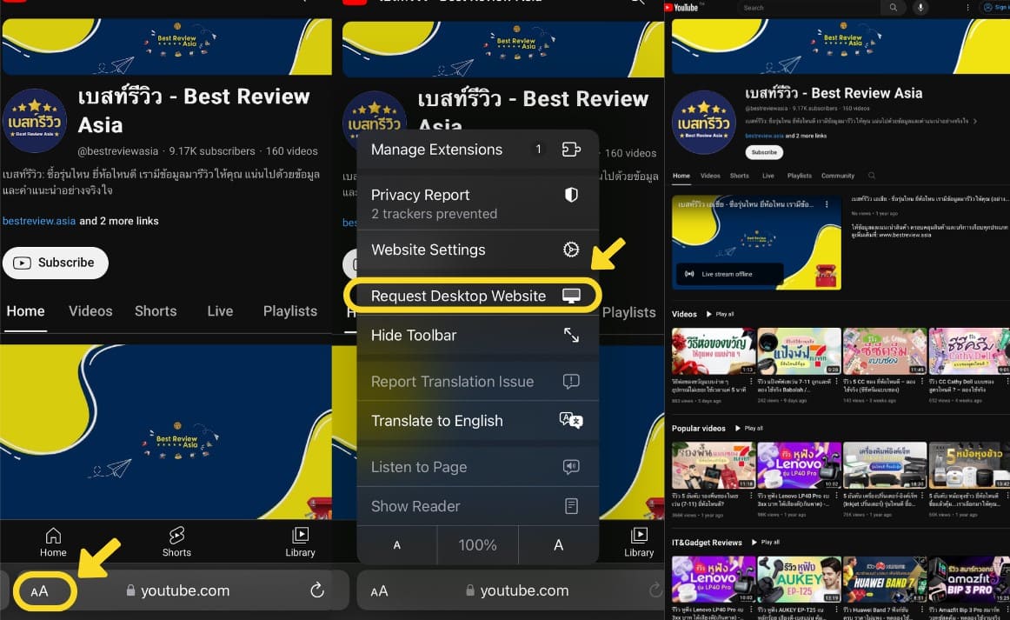1010x620 pixels.
Task: Open the Live tab in desktop view
Action: point(767,176)
